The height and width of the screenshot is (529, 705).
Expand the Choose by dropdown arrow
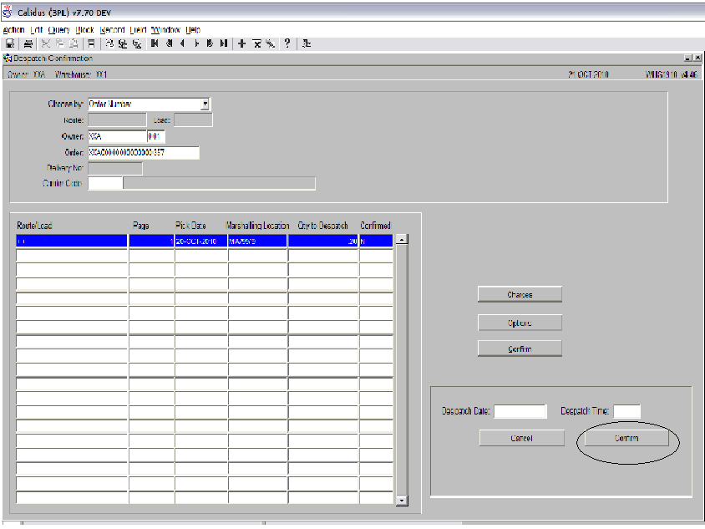coord(205,104)
